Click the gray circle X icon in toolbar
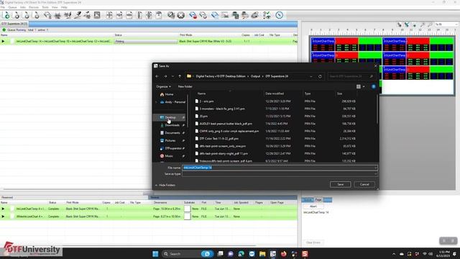 coord(181,15)
